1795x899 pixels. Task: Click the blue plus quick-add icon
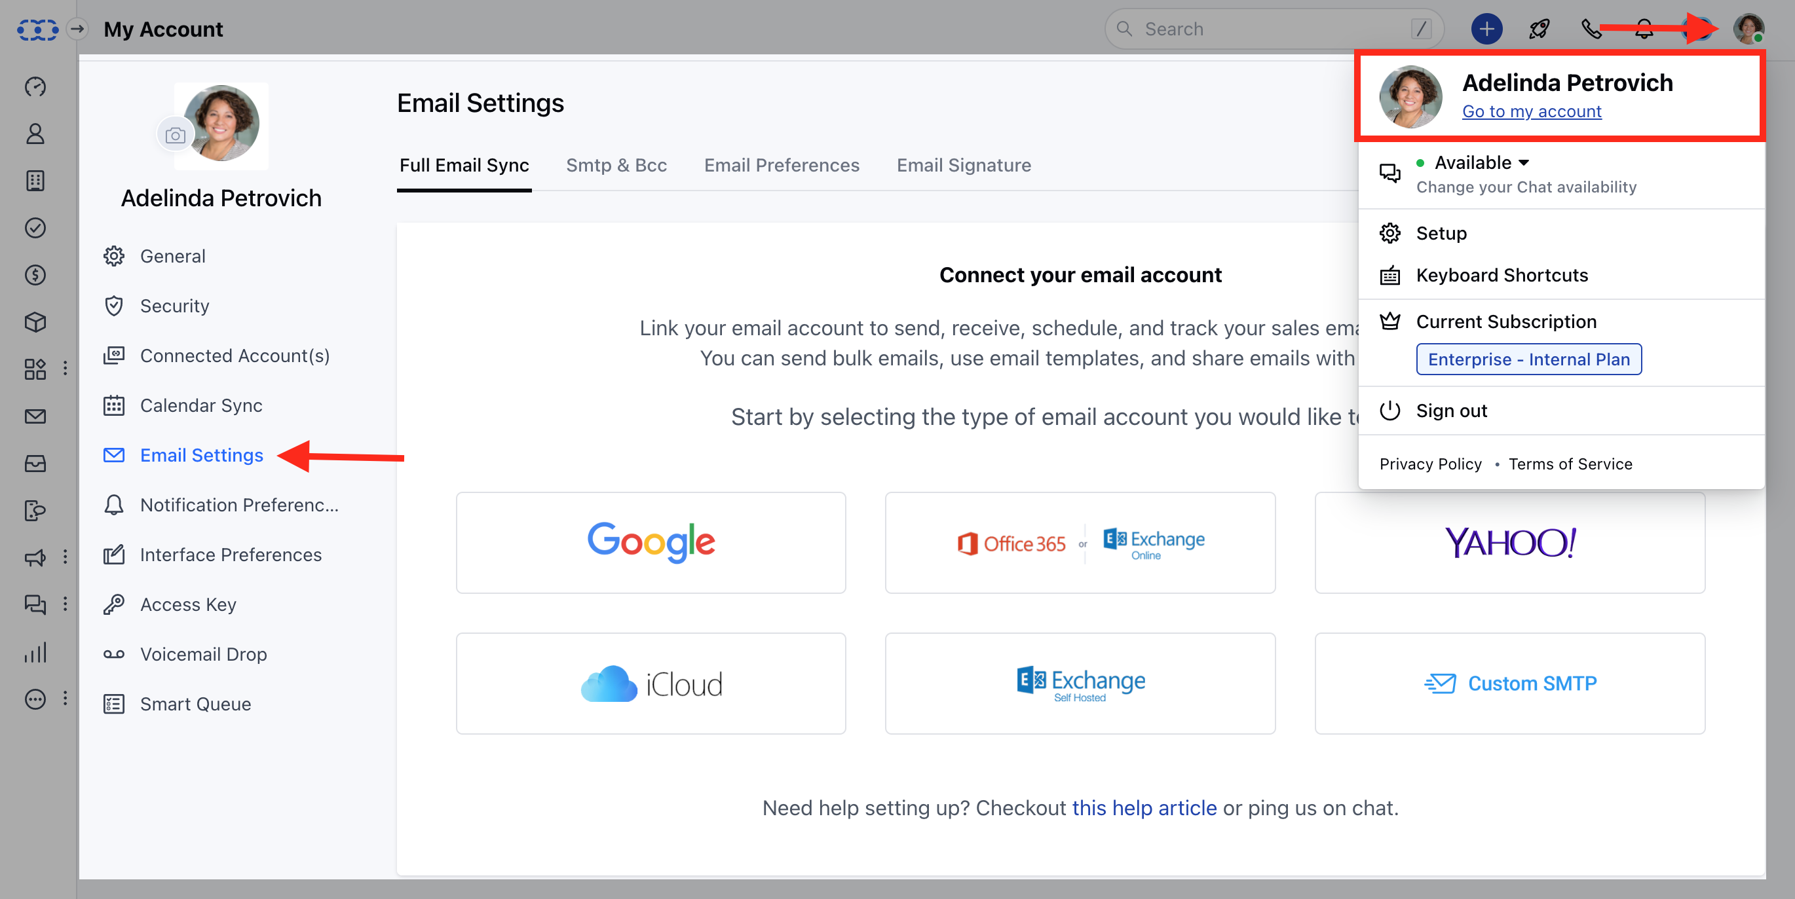1486,29
